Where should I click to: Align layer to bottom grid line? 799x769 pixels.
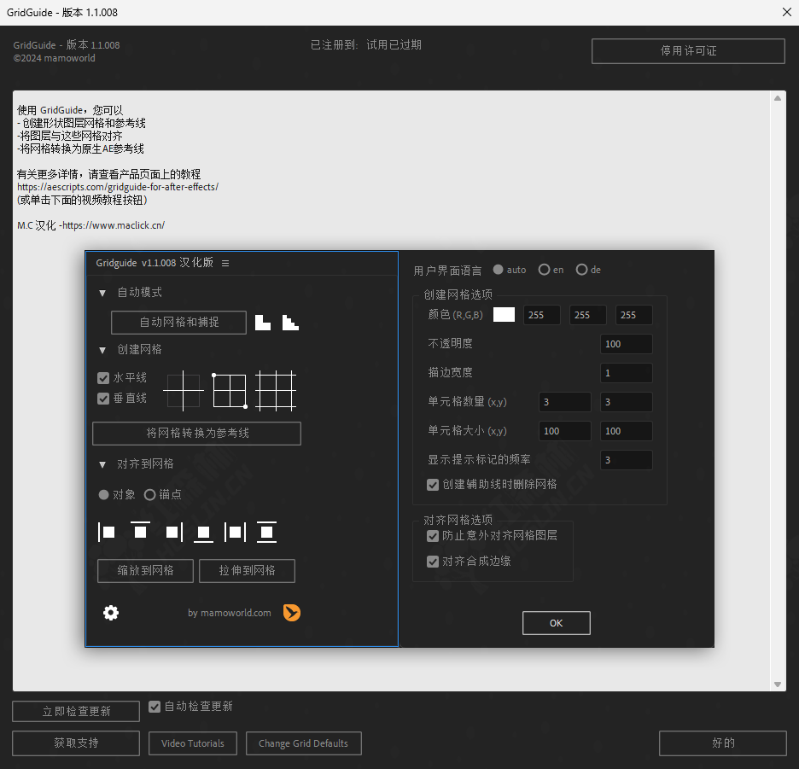pyautogui.click(x=203, y=533)
